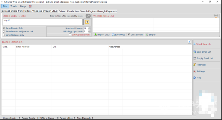Click Del Selected button
Viewport: 222px width, 120px height.
pos(135,35)
